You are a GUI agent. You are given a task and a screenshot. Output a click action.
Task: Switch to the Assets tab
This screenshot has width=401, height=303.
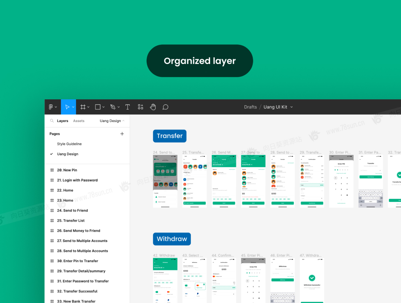pos(79,121)
